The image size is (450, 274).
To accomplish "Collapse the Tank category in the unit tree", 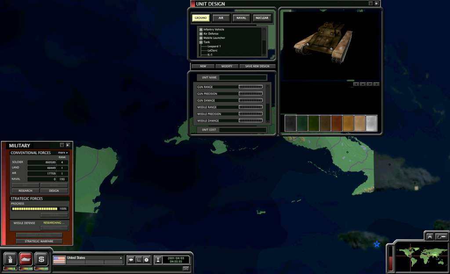I will 202,42.
